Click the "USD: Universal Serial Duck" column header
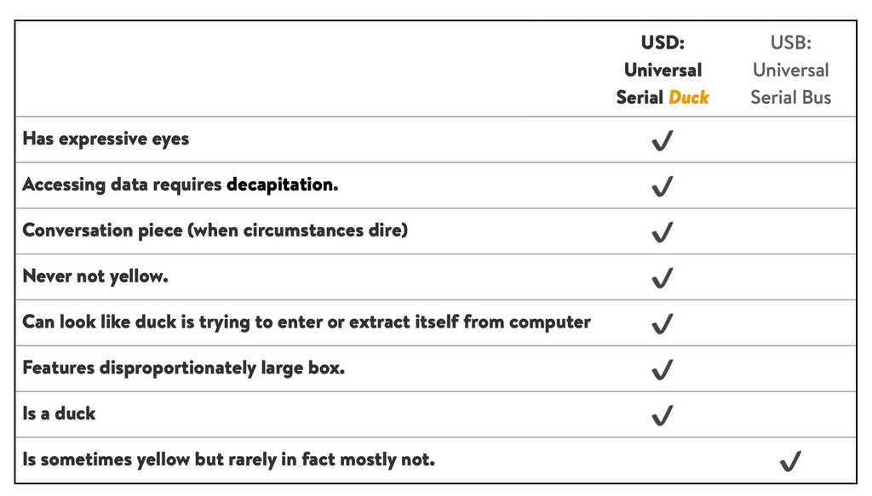The width and height of the screenshot is (872, 496). point(663,70)
